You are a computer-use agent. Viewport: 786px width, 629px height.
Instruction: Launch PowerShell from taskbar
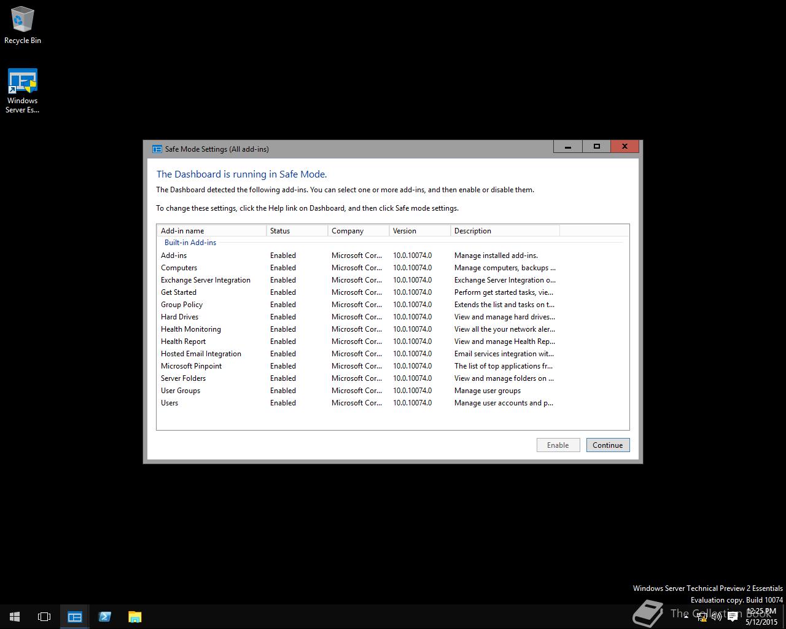(x=104, y=617)
